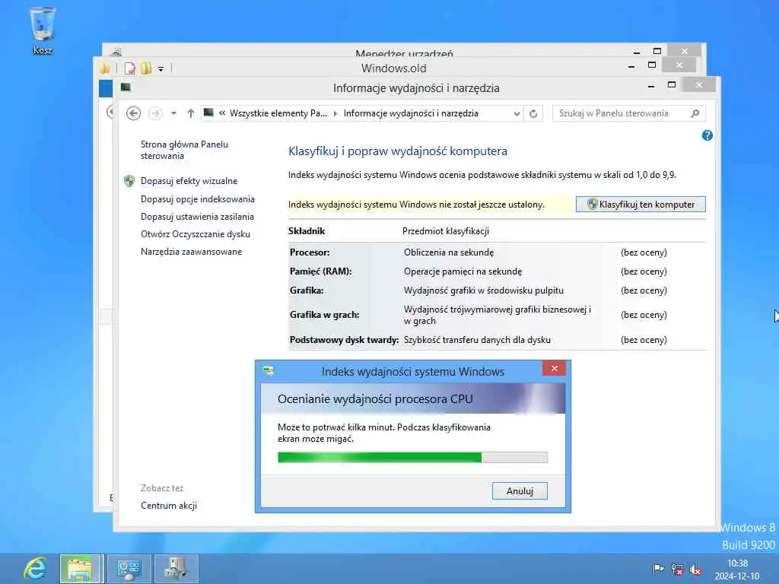Refresh the Control Panel page
The width and height of the screenshot is (779, 584).
[x=533, y=114]
